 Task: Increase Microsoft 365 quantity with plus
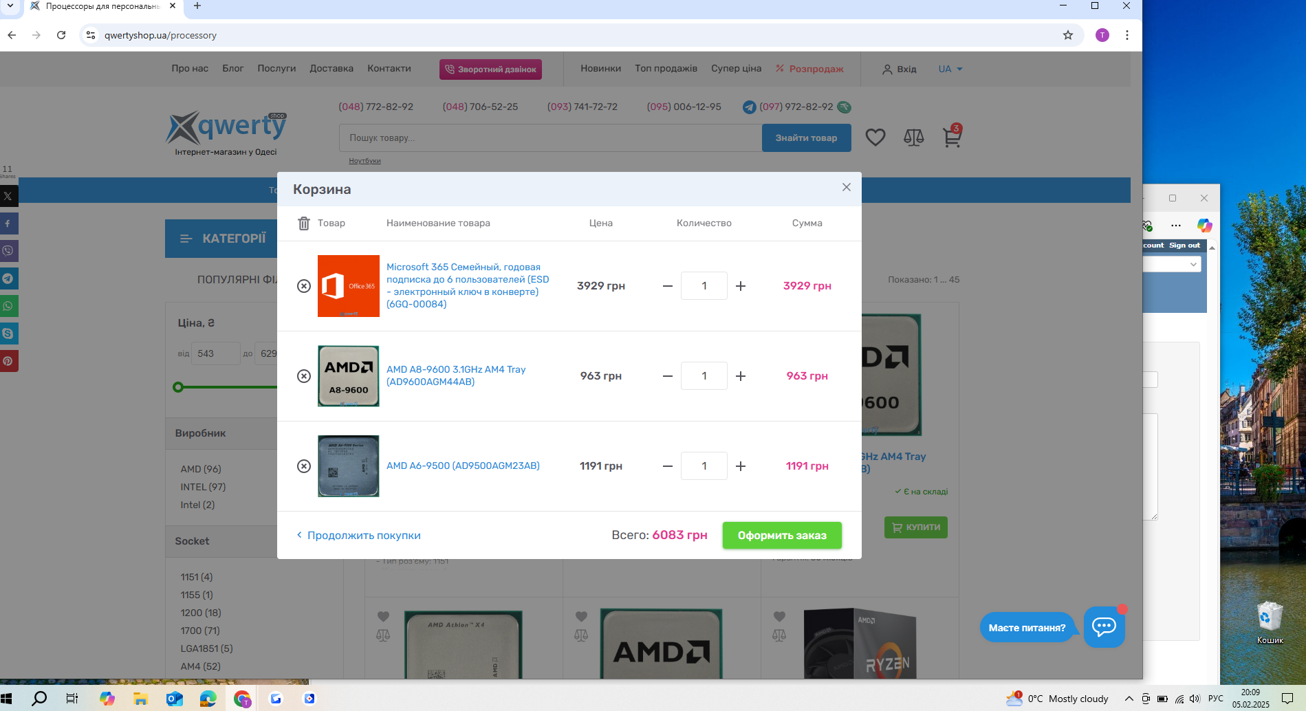point(741,286)
